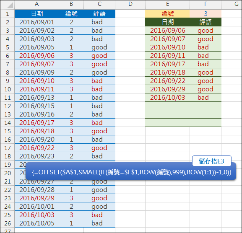Select cell F11 bad beside 2016/10/03 result

click(x=206, y=98)
